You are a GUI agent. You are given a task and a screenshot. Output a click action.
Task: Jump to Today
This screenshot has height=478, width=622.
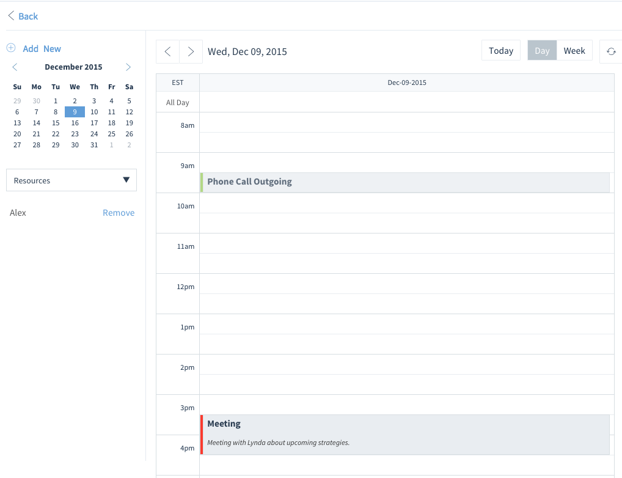(x=501, y=51)
